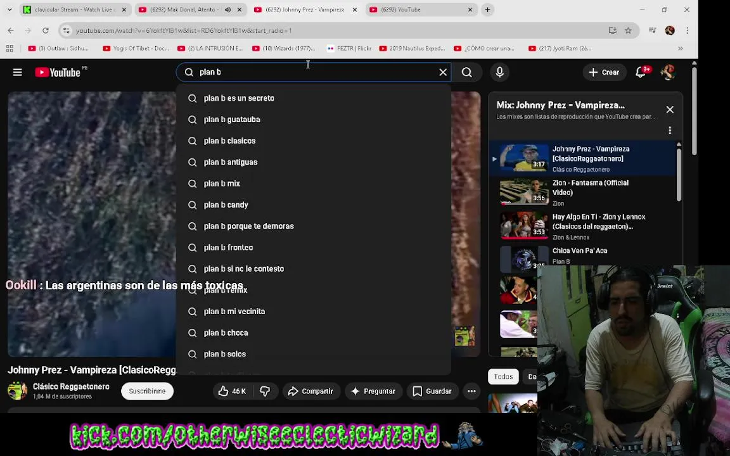Open more actions ellipsis below video
Image resolution: width=730 pixels, height=456 pixels.
point(471,391)
